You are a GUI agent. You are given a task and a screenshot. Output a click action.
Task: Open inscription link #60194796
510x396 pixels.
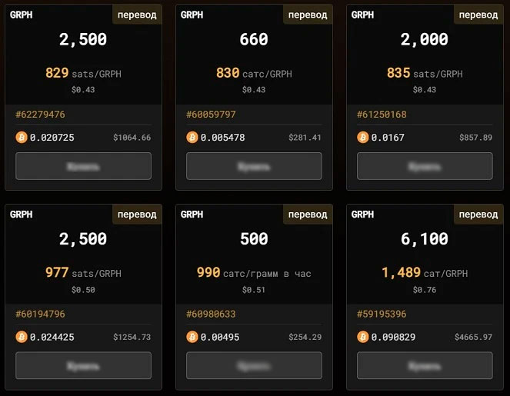40,314
